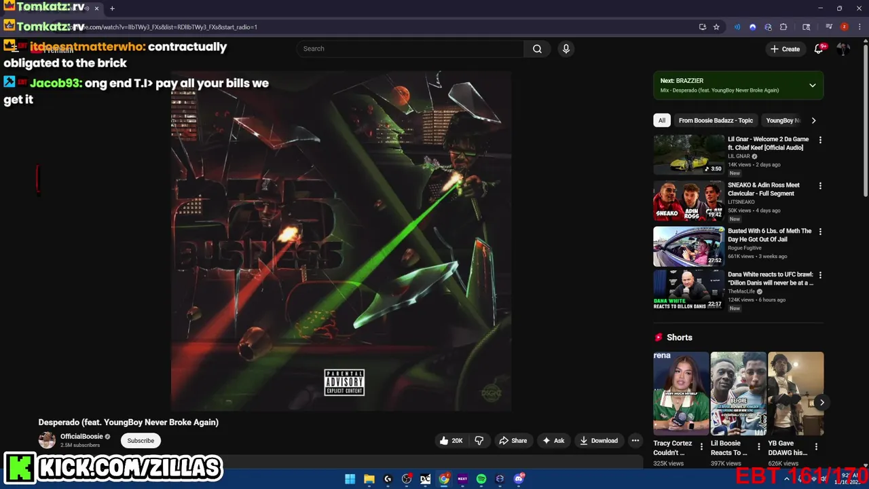
Task: Select the From Boosie Badazz - Topic chip
Action: pyautogui.click(x=716, y=120)
